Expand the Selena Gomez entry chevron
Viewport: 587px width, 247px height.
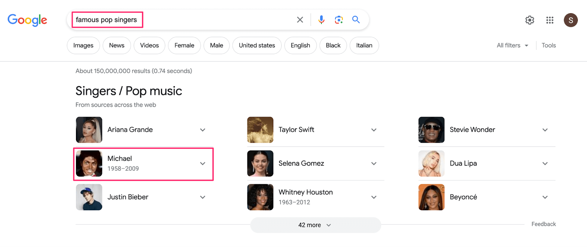point(374,164)
